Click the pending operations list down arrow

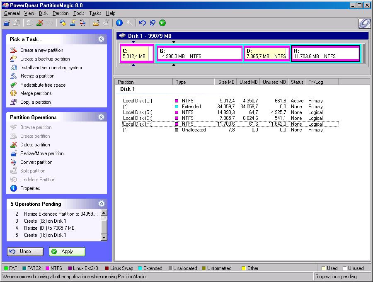pos(104,238)
